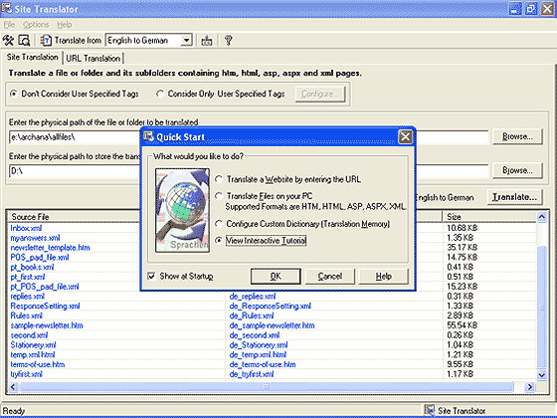The width and height of the screenshot is (557, 418).
Task: Click Site Translator status bar icon
Action: 430,410
